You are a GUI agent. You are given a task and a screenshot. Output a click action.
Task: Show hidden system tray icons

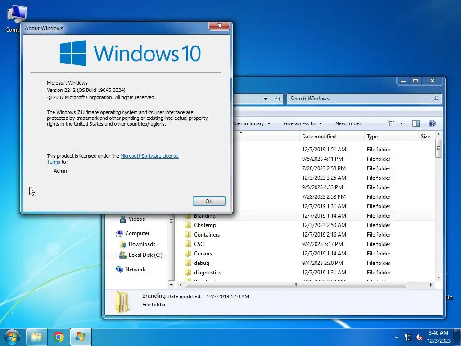(397, 337)
